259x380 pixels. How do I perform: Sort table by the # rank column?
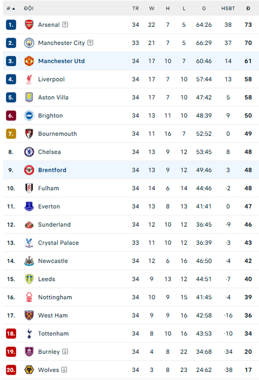[x=11, y=8]
